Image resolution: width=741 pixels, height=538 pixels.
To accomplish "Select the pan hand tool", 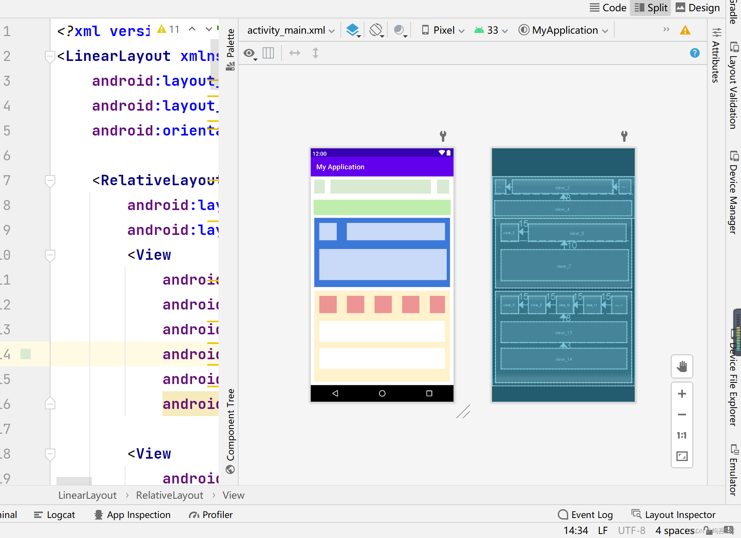I will click(682, 366).
